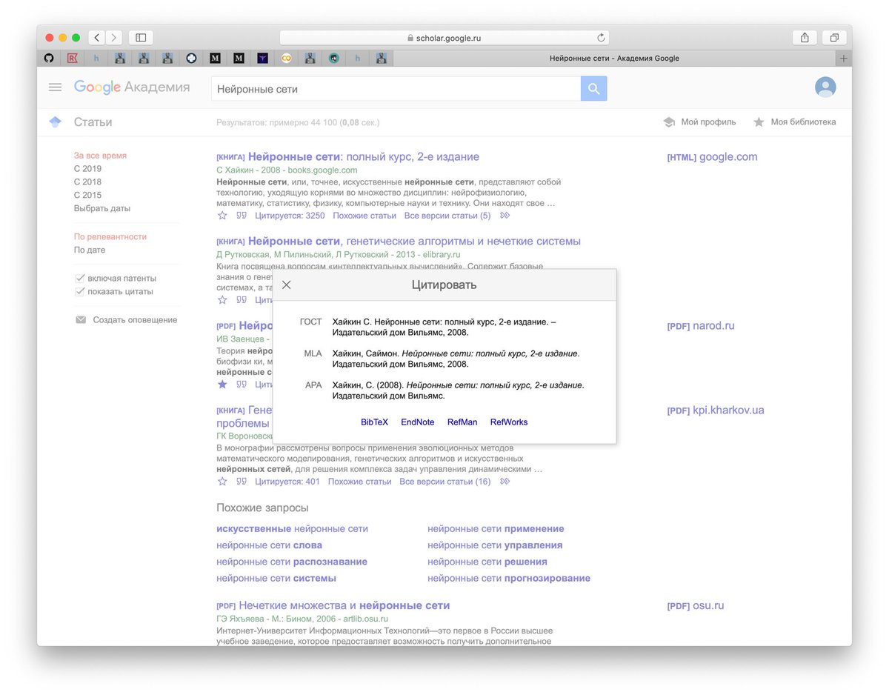Click the blue search magnifier button
The image size is (889, 695).
pos(593,88)
